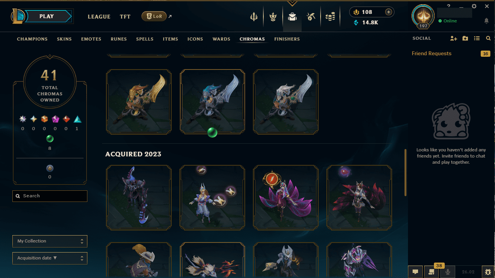495x278 pixels.
Task: Switch to the Skins tab
Action: (64, 39)
